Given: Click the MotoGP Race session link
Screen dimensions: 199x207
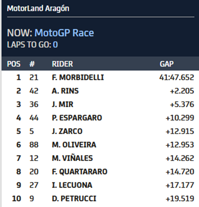Looking at the screenshot, I should click(x=64, y=33).
